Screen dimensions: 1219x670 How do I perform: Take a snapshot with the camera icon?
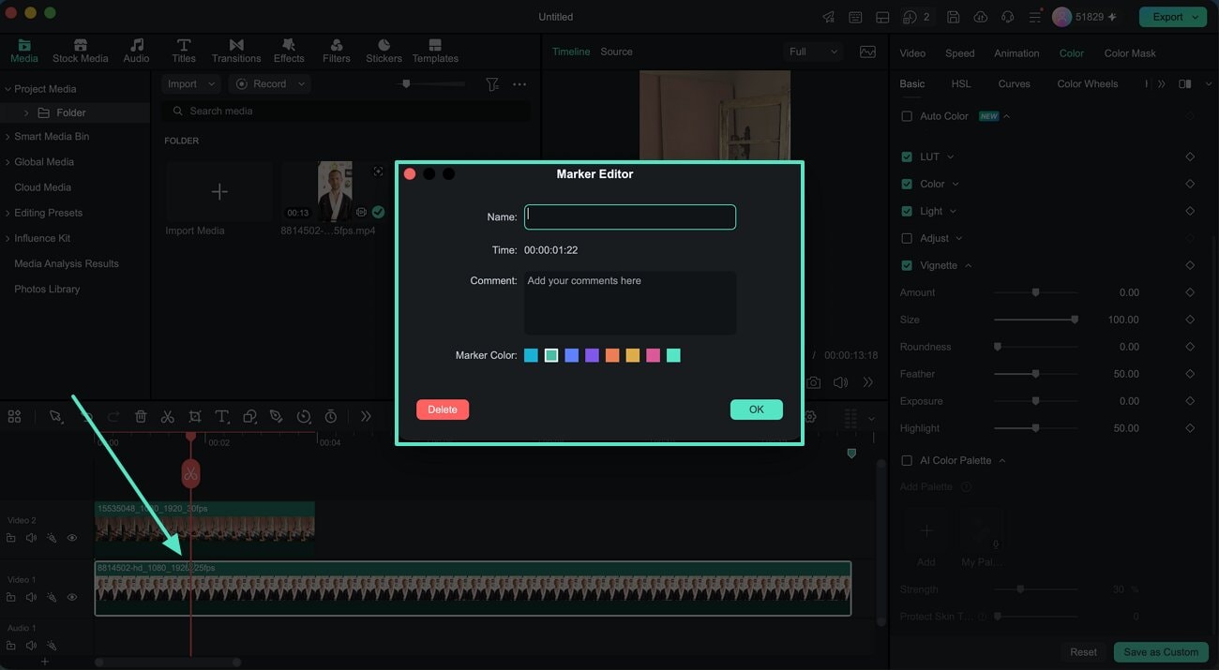pyautogui.click(x=814, y=382)
